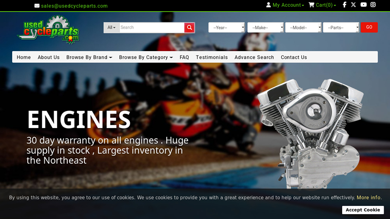The height and width of the screenshot is (219, 390).
Task: Open the All category search filter
Action: [x=112, y=28]
